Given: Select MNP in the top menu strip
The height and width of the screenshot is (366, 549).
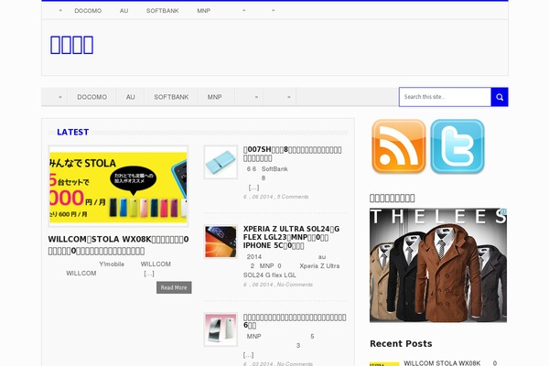Looking at the screenshot, I should pos(204,11).
